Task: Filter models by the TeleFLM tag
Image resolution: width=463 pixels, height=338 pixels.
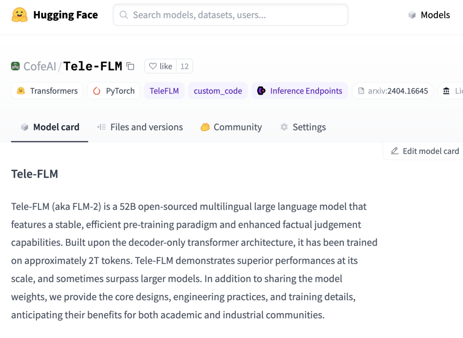Action: tap(164, 91)
